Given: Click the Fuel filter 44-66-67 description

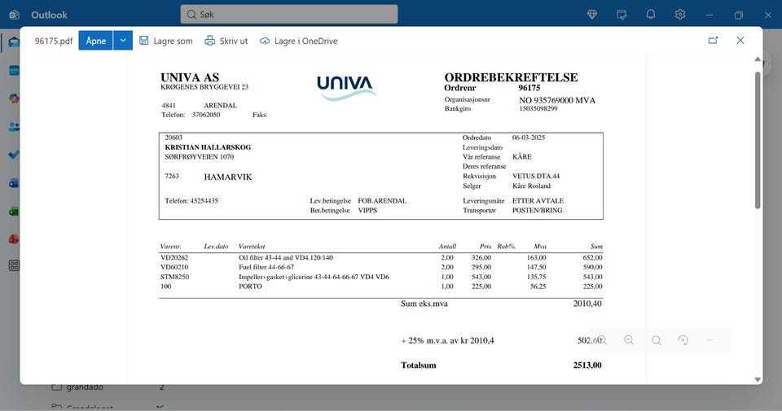Looking at the screenshot, I should (266, 267).
